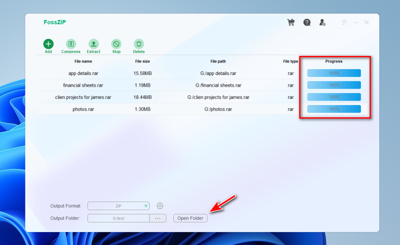Select the financial sheets.rar file row
This screenshot has height=245, width=400.
click(x=83, y=85)
